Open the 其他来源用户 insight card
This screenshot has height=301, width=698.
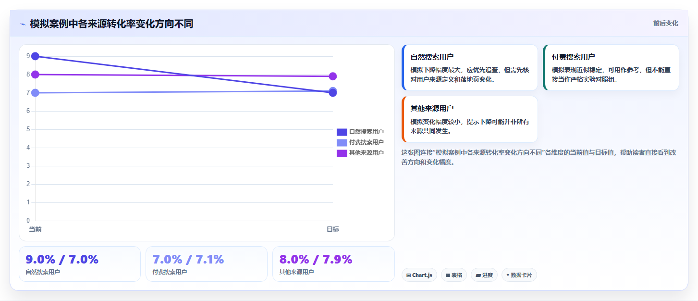point(469,119)
